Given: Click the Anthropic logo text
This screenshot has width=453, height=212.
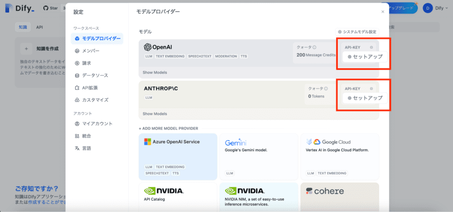Looking at the screenshot, I should coord(161,88).
